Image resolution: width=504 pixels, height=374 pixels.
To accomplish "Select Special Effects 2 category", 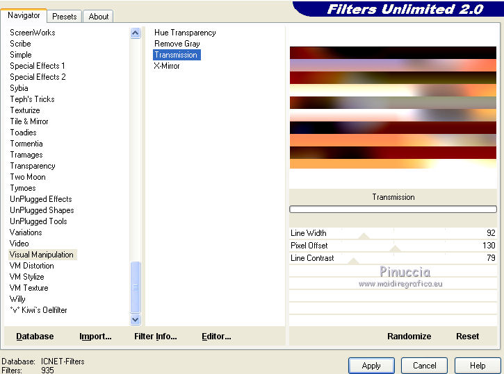I will [x=38, y=77].
